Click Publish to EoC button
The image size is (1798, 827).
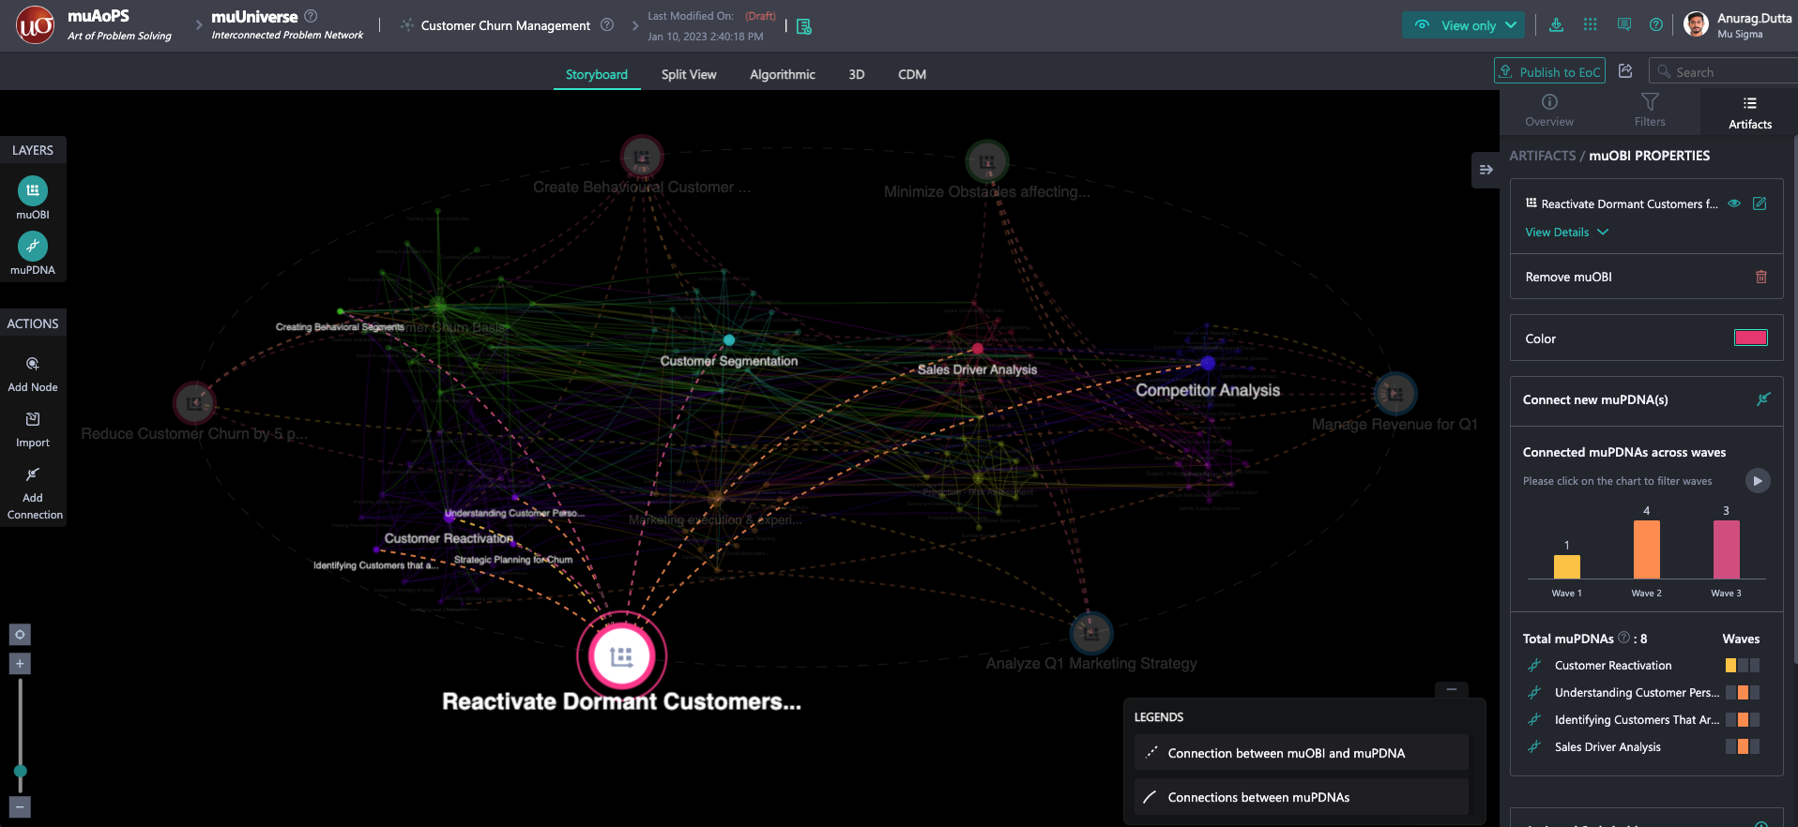tap(1549, 71)
